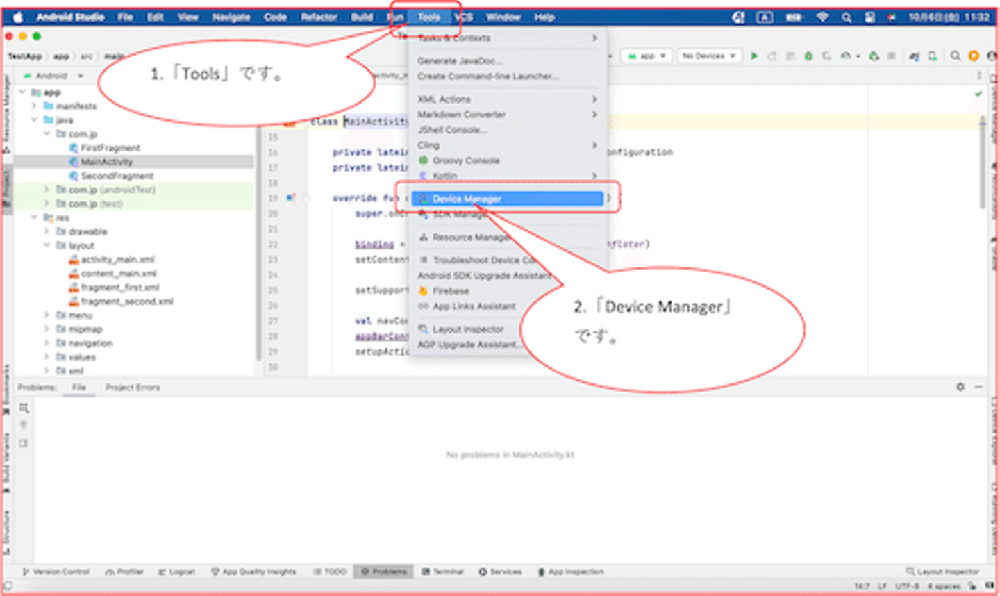1000x596 pixels.
Task: Open the app run configuration dropdown
Action: (x=647, y=56)
